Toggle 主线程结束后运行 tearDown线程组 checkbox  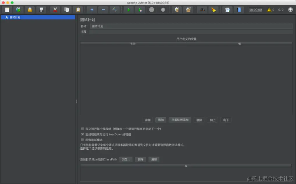coord(83,134)
